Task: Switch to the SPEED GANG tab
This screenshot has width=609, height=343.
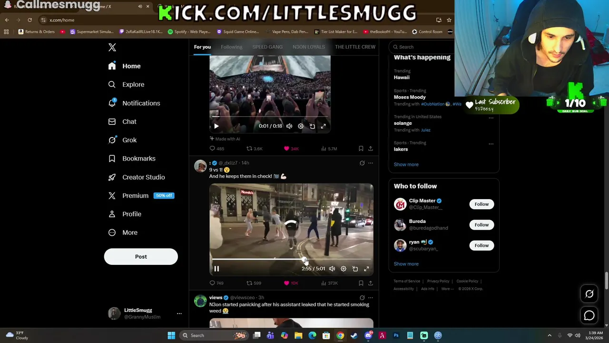Action: pos(267,47)
